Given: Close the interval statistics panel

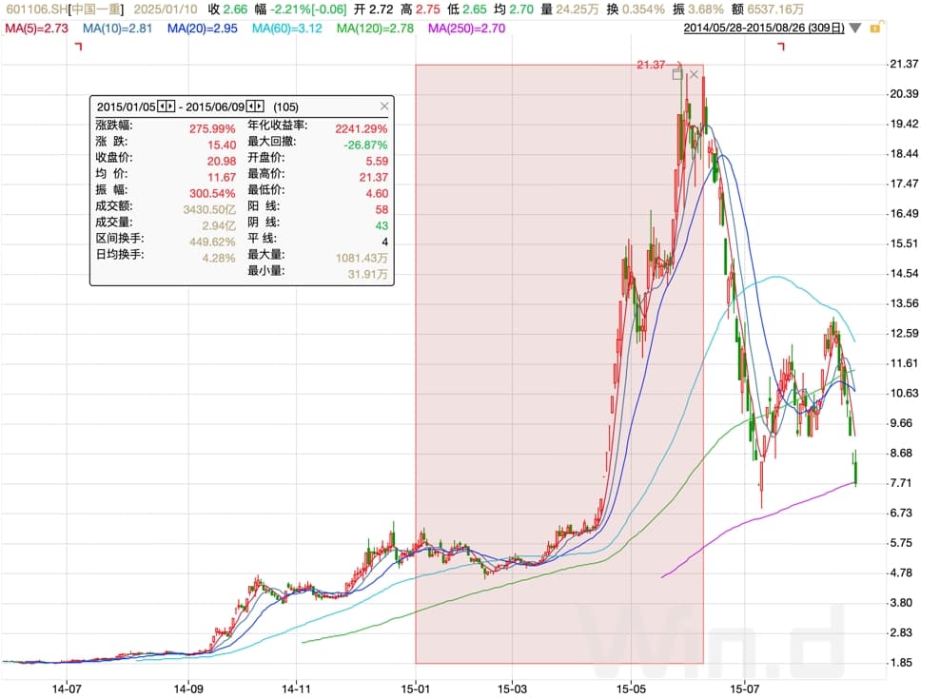Looking at the screenshot, I should (x=384, y=107).
